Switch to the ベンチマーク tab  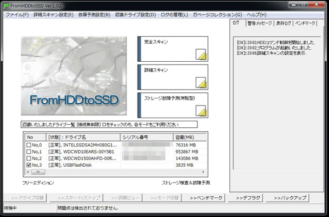tap(305, 23)
